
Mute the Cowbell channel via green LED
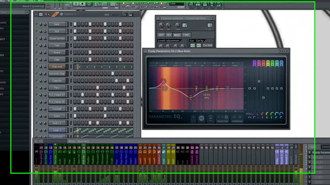pyautogui.click(x=37, y=109)
